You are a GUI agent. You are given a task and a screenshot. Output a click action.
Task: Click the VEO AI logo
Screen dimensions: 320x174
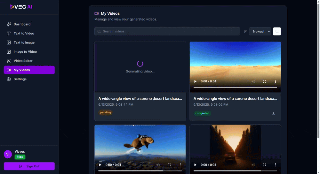[x=21, y=7]
